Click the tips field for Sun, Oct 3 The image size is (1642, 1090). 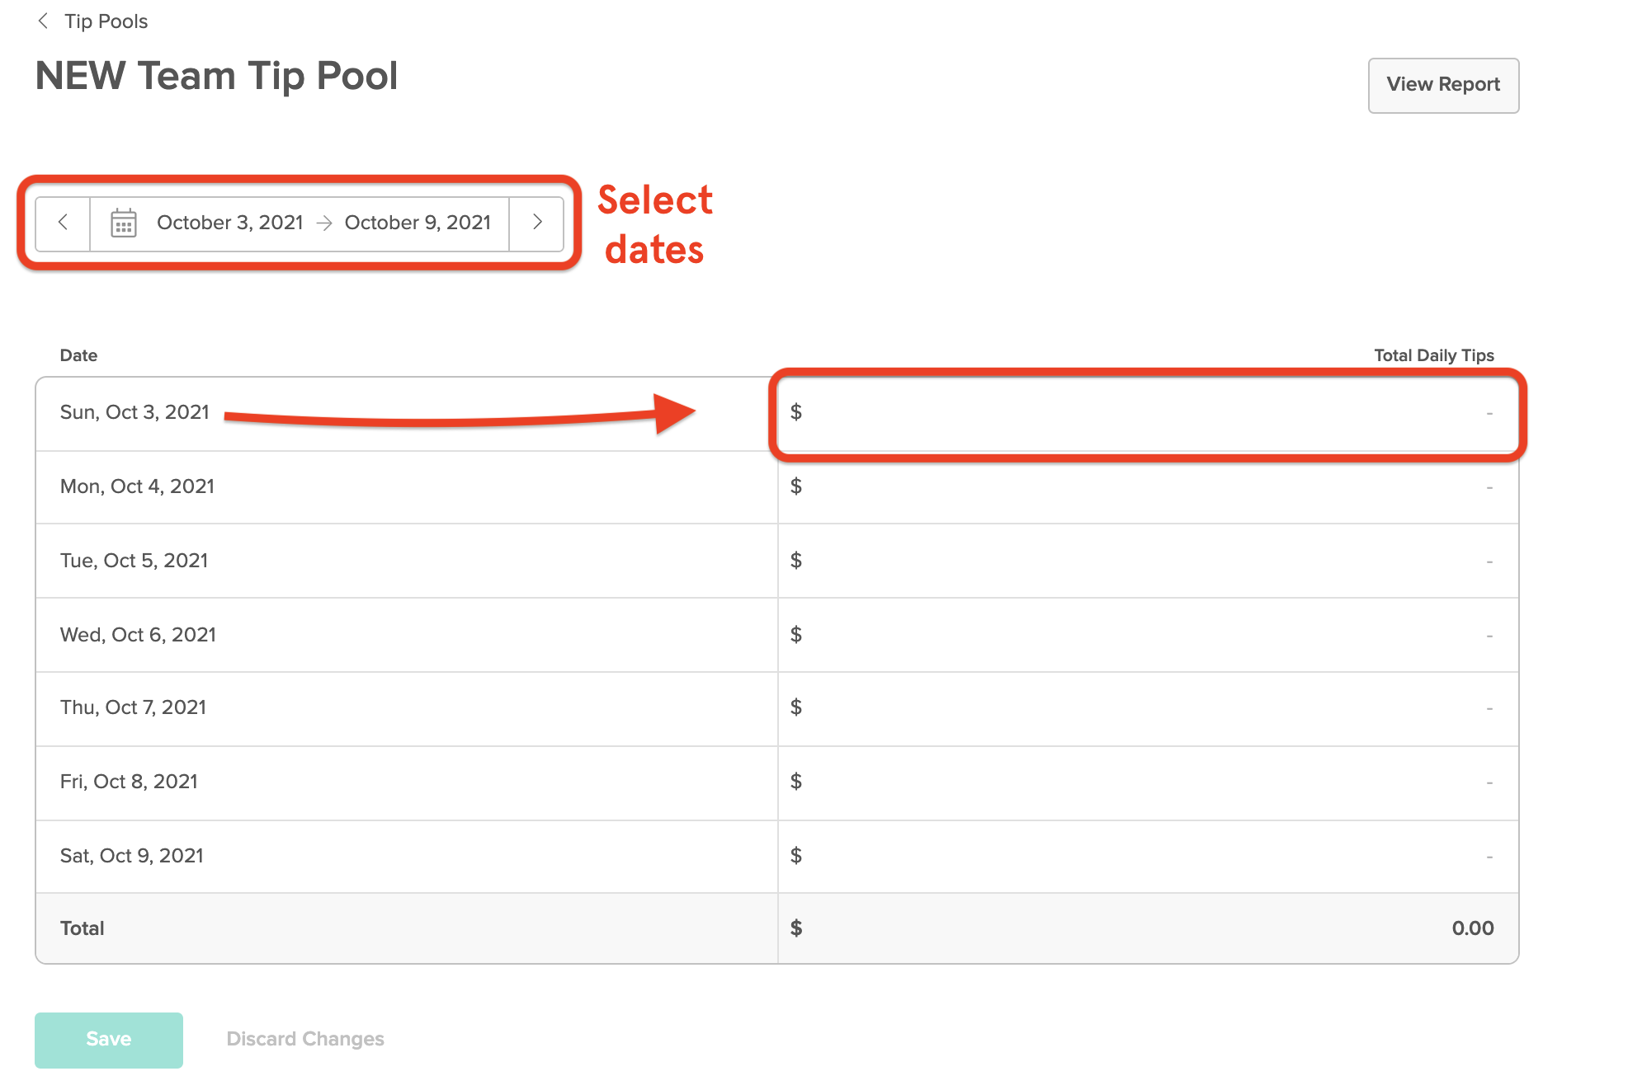tap(1147, 412)
